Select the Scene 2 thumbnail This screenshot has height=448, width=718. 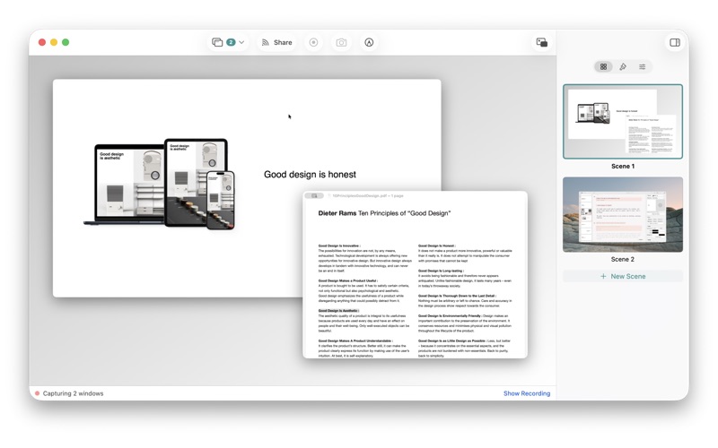tap(623, 214)
